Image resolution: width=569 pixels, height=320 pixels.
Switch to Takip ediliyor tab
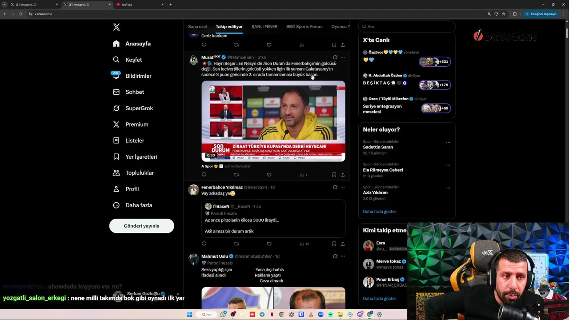pyautogui.click(x=229, y=27)
